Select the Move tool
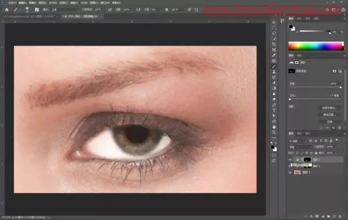The image size is (348, 220). 274,22
